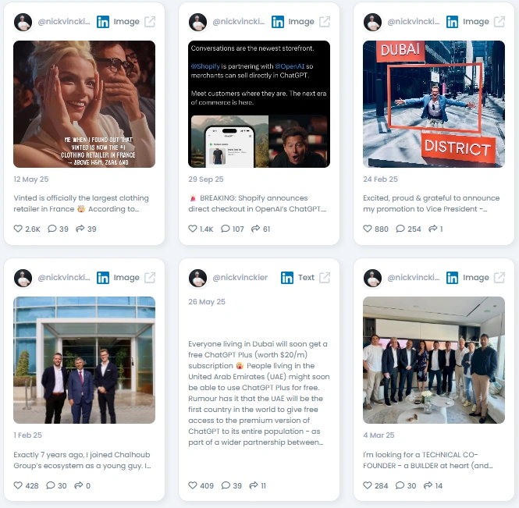The height and width of the screenshot is (508, 519).
Task: Click @nickvinckier username on the text post
Action: (240, 277)
